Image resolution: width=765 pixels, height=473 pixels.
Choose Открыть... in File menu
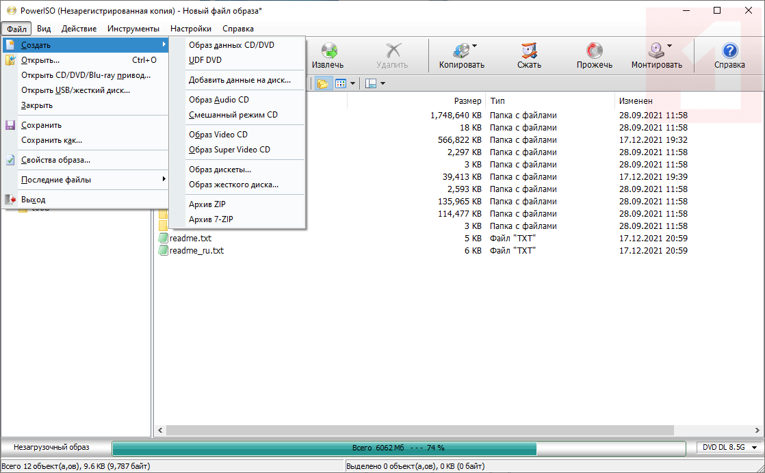[x=86, y=60]
